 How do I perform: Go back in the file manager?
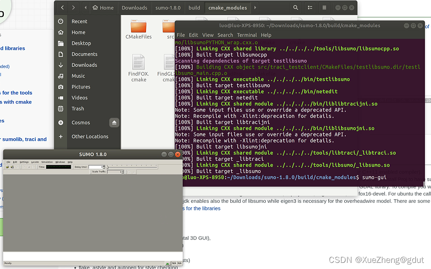tap(62, 8)
